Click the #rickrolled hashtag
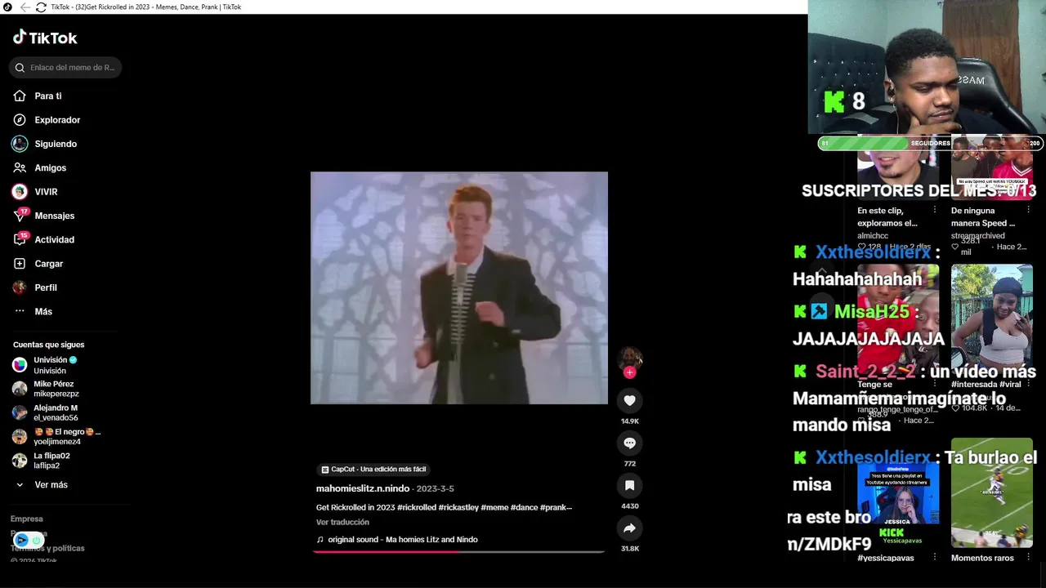1046x588 pixels. pyautogui.click(x=417, y=507)
